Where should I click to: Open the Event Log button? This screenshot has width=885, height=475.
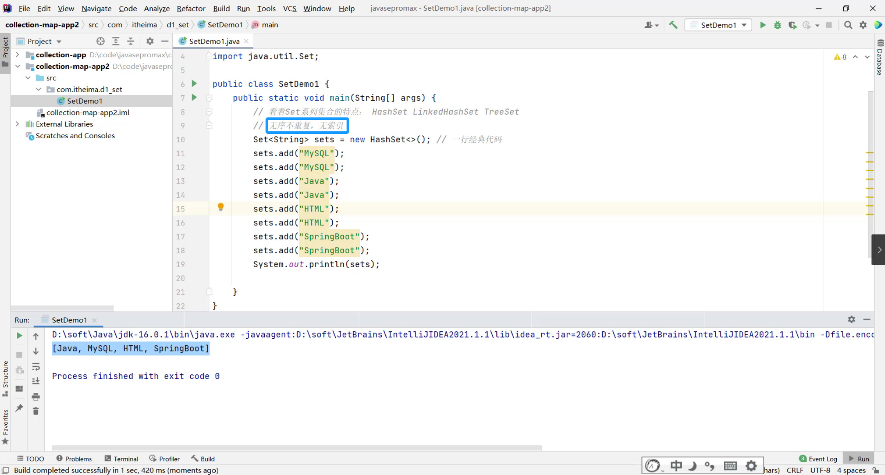(818, 459)
